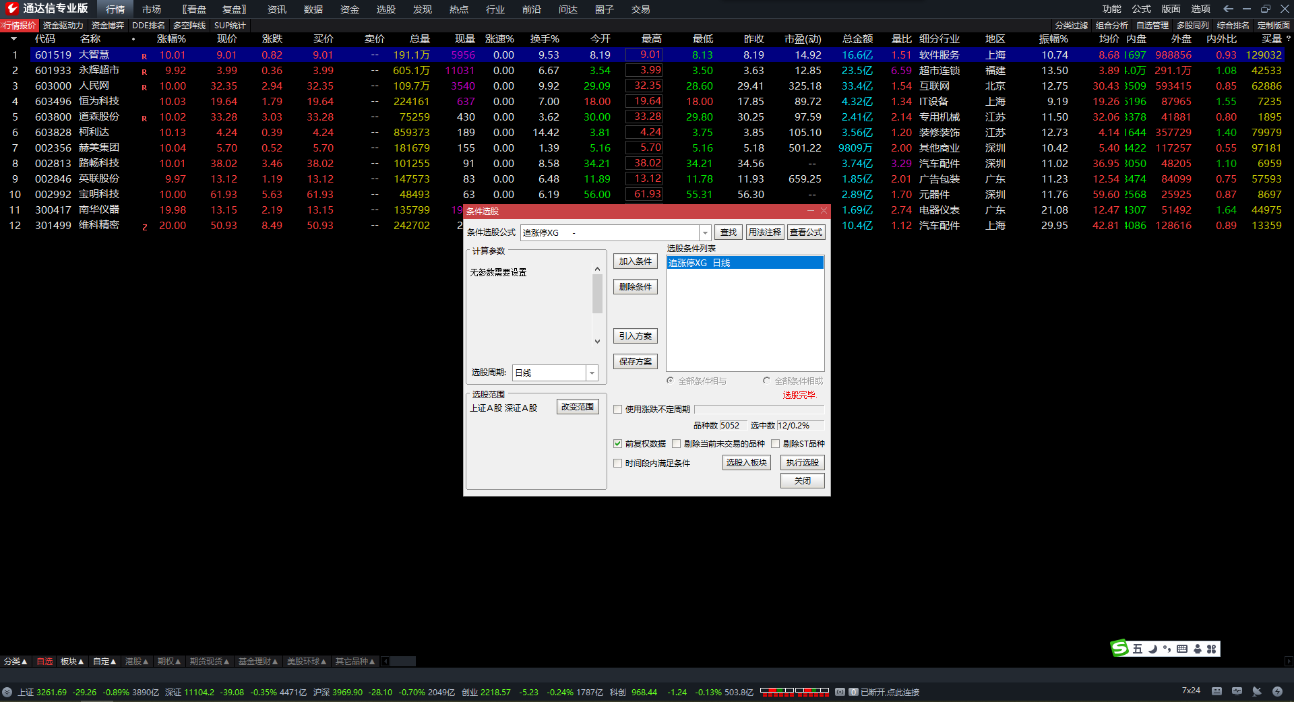Click 加入条件 button

636,261
